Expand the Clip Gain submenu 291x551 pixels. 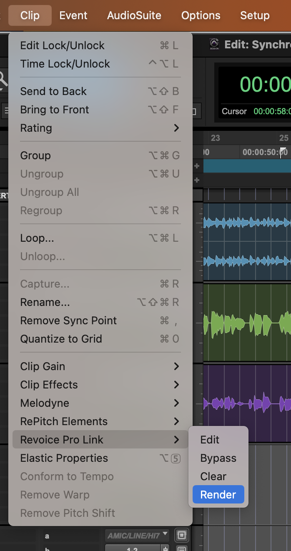click(100, 366)
